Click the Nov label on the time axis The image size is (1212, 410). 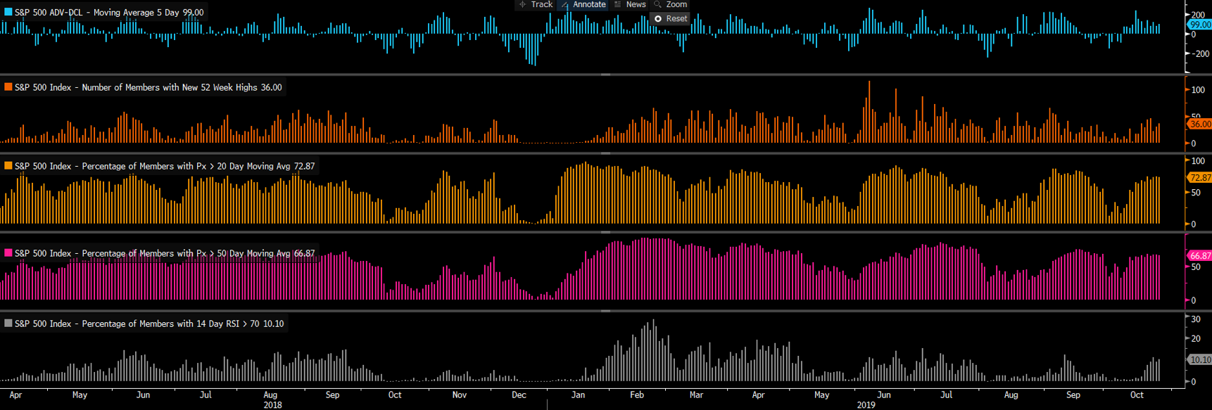click(x=460, y=395)
